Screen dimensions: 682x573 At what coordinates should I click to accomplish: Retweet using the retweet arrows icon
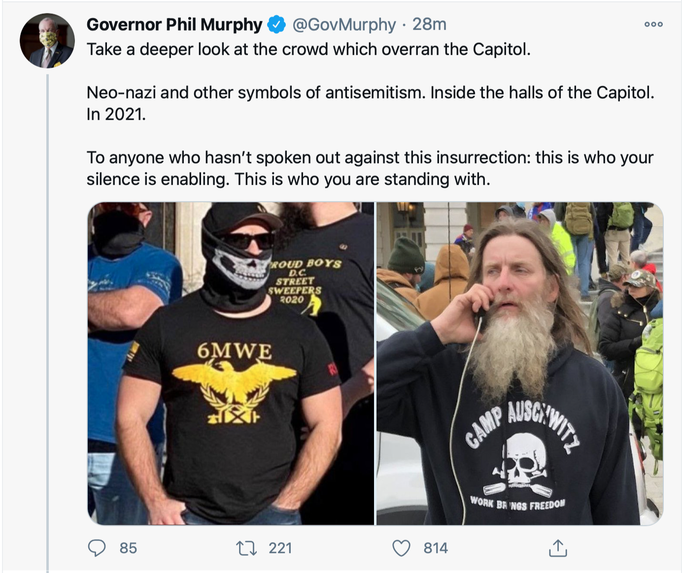(x=246, y=548)
